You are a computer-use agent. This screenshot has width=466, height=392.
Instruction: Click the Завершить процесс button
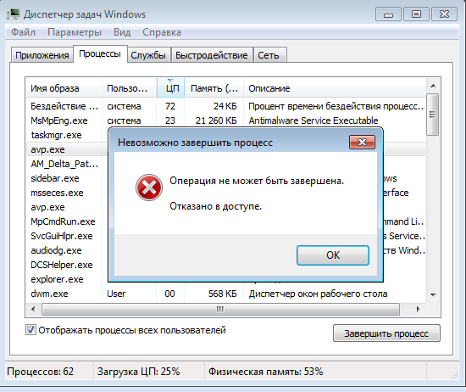tap(386, 333)
